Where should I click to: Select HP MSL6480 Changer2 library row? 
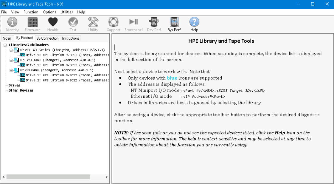tap(56, 70)
